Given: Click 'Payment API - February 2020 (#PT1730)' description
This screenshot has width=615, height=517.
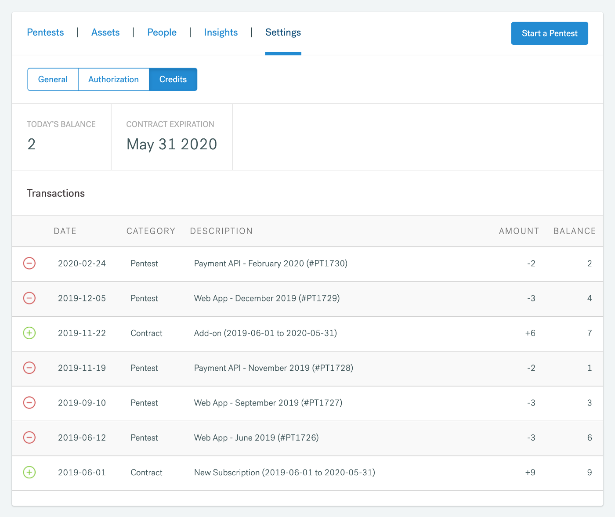Looking at the screenshot, I should click(x=271, y=264).
